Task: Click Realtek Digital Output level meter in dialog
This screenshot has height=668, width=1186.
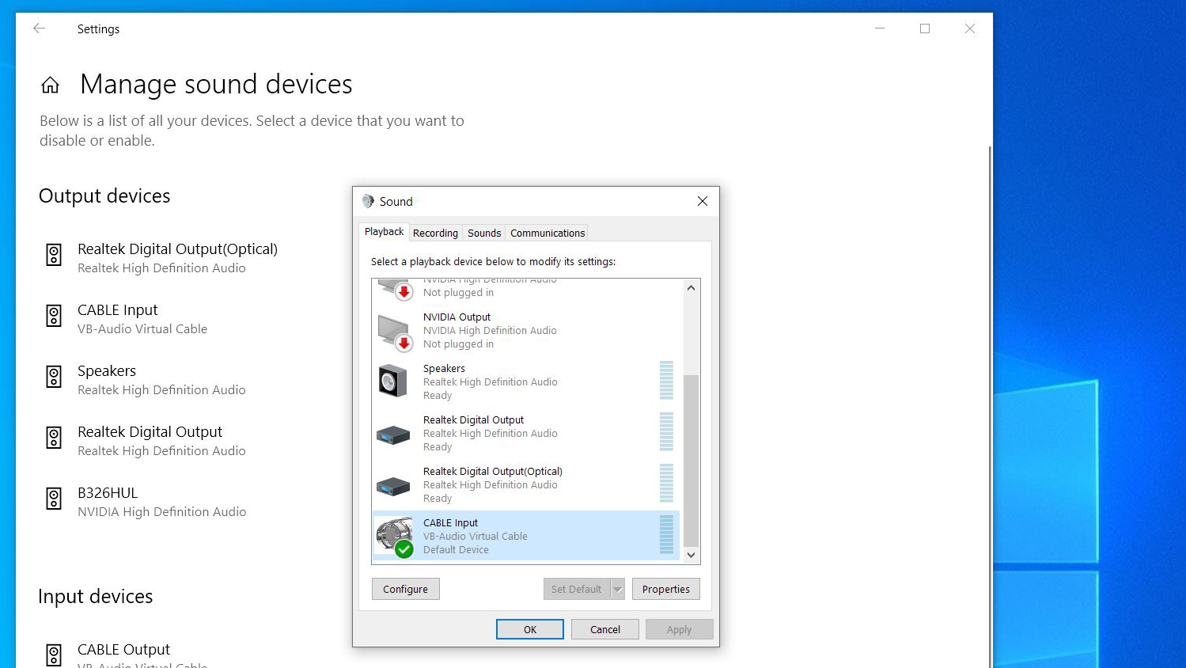Action: point(666,432)
